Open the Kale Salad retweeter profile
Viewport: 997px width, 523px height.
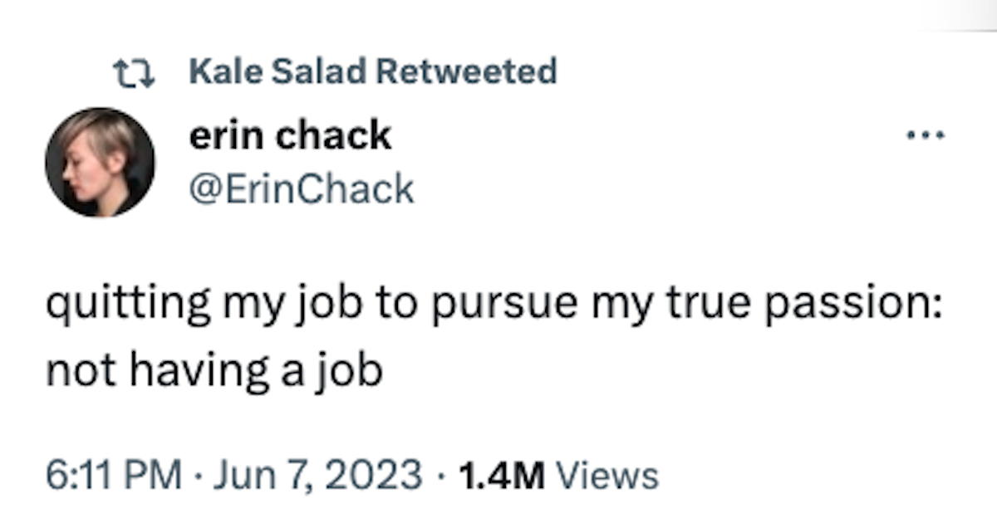coord(277,72)
